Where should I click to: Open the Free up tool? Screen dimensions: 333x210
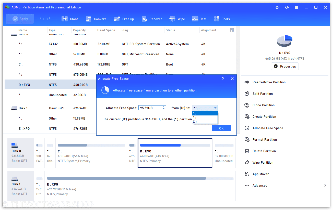(x=124, y=19)
